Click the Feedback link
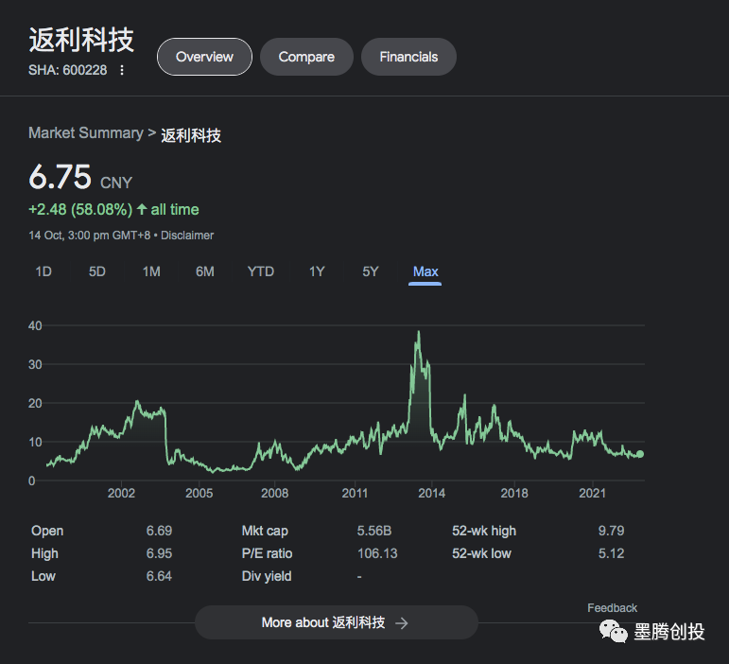 [612, 608]
